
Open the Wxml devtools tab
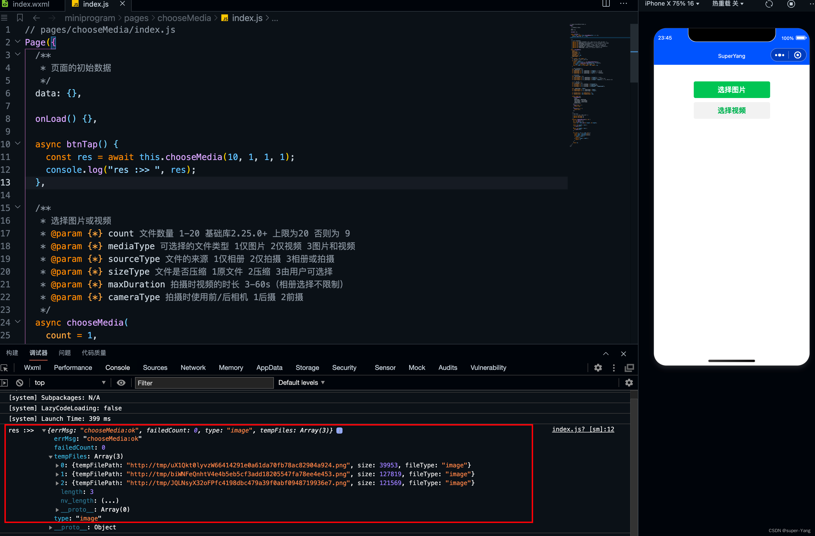pos(33,368)
